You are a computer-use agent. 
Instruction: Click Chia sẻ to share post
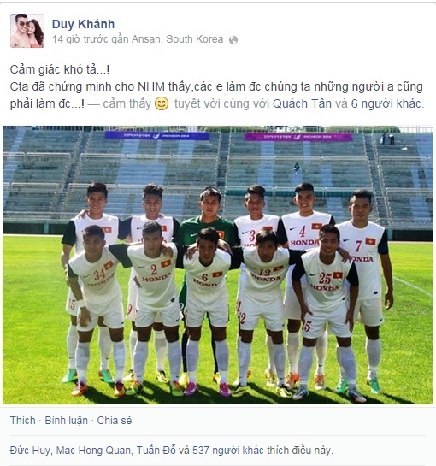pyautogui.click(x=115, y=420)
